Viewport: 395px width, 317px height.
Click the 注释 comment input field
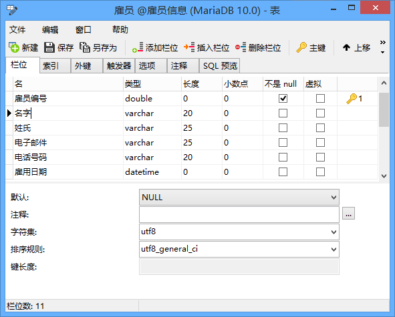pyautogui.click(x=239, y=215)
